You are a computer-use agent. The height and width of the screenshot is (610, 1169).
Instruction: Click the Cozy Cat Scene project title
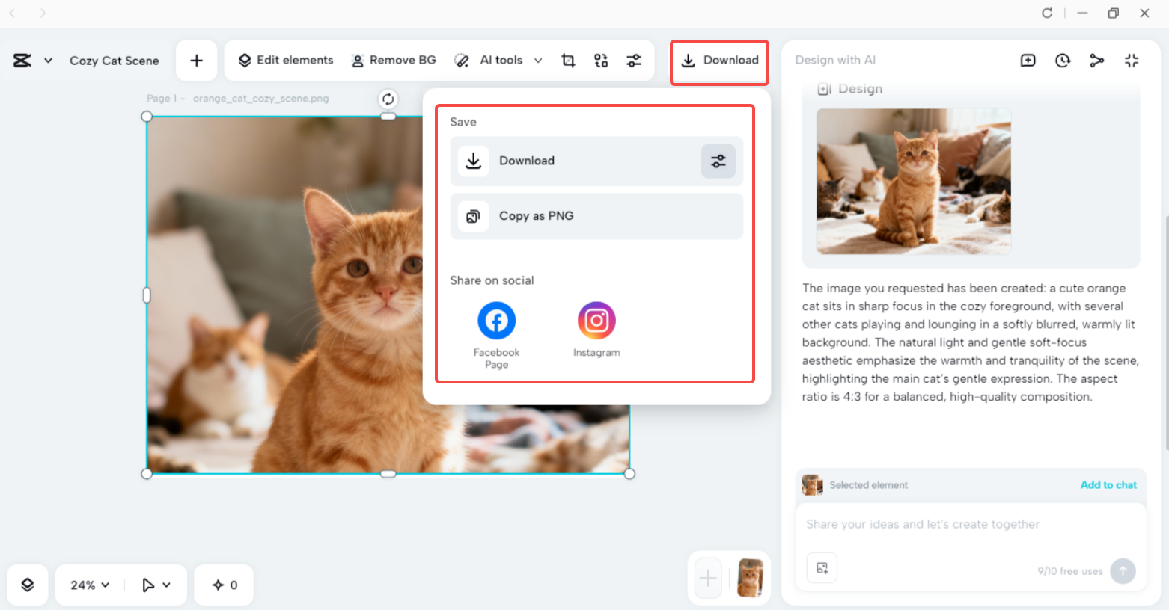coord(115,61)
